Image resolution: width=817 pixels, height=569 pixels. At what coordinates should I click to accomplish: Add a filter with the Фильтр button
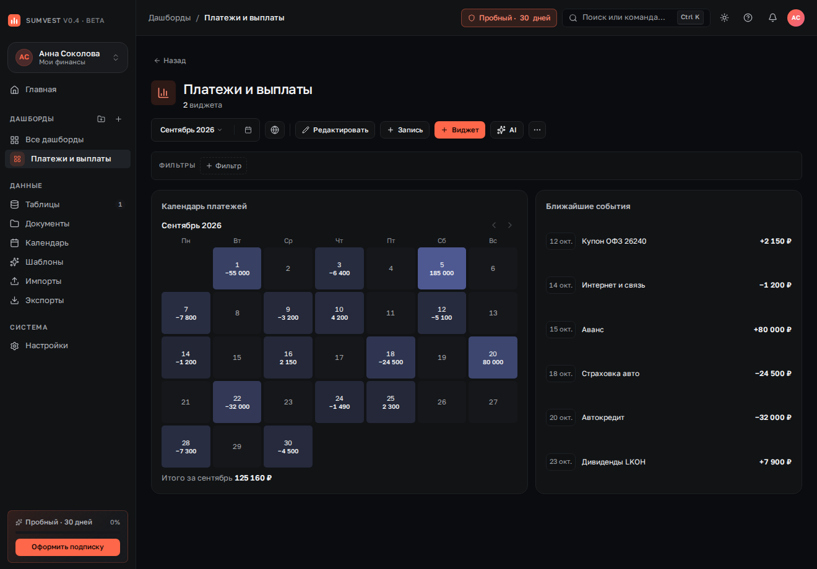pos(223,166)
